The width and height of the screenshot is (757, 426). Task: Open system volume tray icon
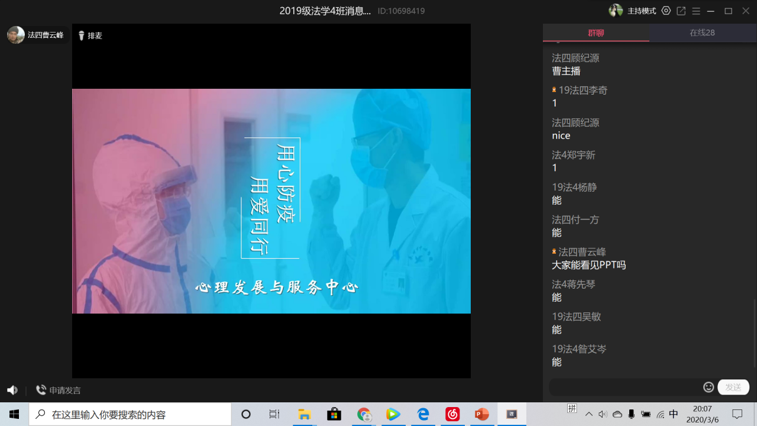603,414
